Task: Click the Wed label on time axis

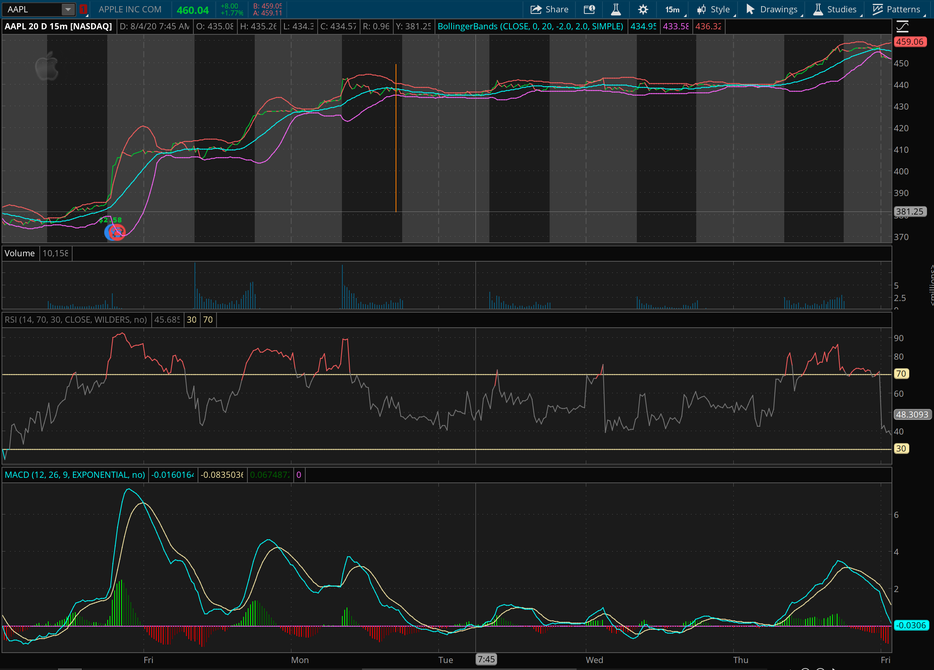Action: tap(594, 660)
